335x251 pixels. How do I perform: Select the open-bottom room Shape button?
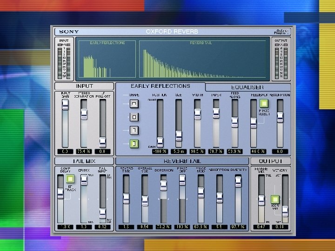[x=134, y=104]
